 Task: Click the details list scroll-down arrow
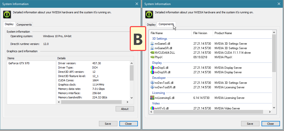pos(132,98)
